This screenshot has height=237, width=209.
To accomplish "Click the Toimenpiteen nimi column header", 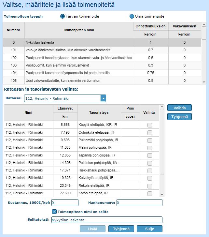I will point(79,30).
